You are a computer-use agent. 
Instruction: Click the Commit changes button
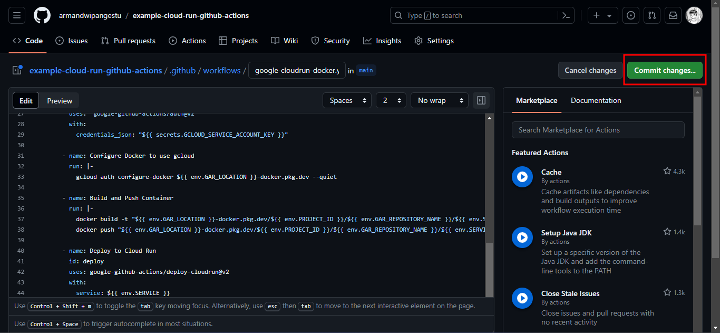665,70
